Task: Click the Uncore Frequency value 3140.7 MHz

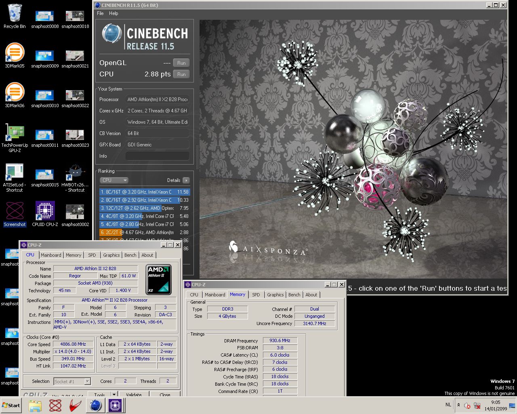Action: pos(315,323)
